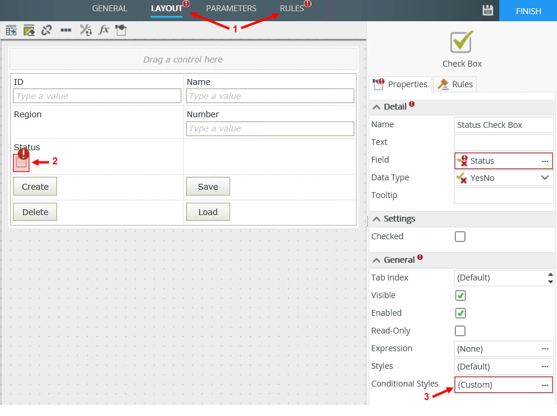Select the Number label on canvas

click(x=203, y=114)
